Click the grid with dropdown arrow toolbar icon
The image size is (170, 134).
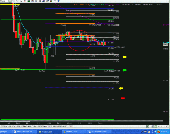click(21, 1)
